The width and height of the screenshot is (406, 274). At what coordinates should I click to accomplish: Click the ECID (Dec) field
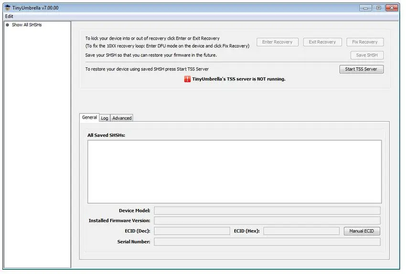pos(192,231)
